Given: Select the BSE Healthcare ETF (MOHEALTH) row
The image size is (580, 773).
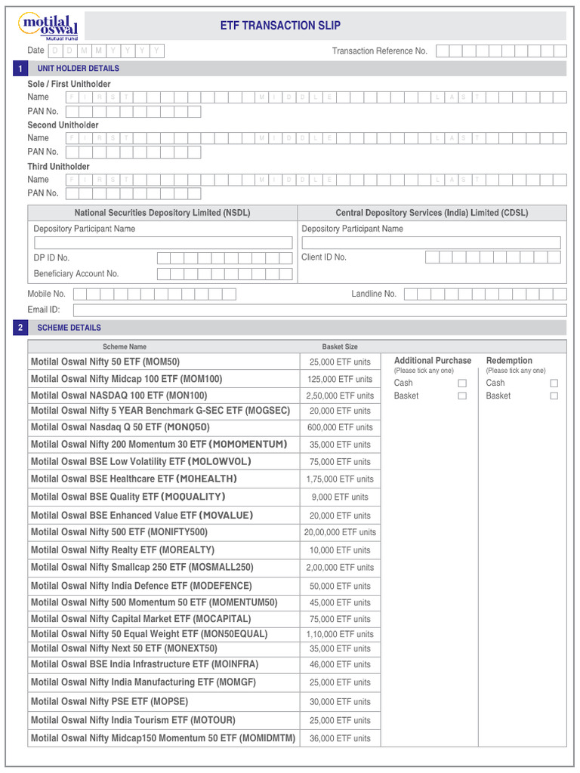Looking at the screenshot, I should tap(204, 479).
